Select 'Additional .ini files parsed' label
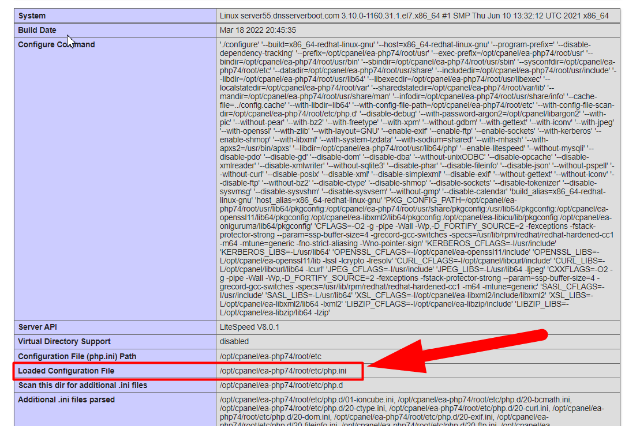Viewport: 625px width, 426px height. pos(66,399)
